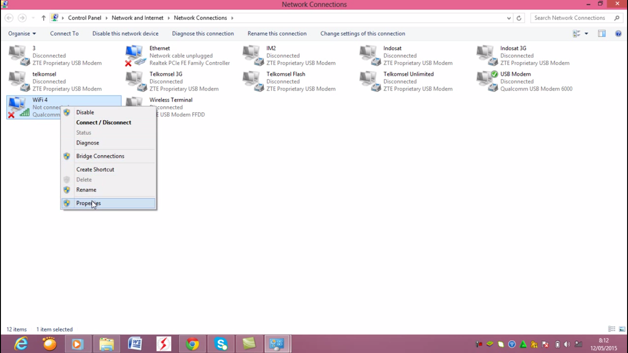Expand the address bar history dropdown

click(508, 18)
